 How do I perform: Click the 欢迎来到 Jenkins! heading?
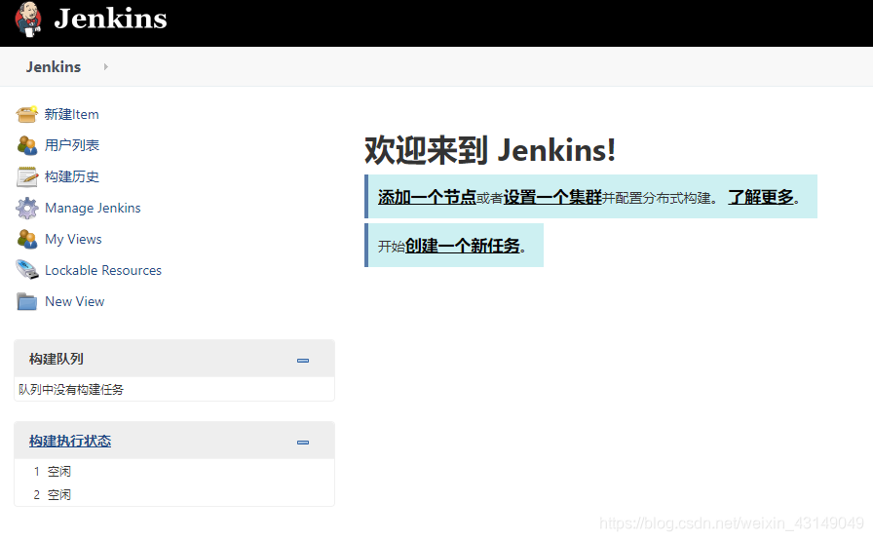[x=490, y=150]
